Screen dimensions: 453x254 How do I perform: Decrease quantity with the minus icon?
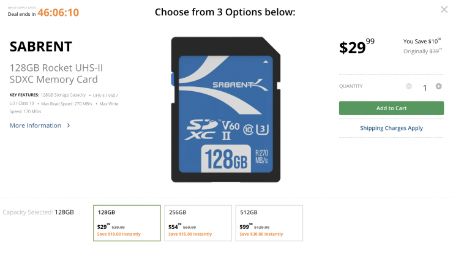click(x=409, y=86)
